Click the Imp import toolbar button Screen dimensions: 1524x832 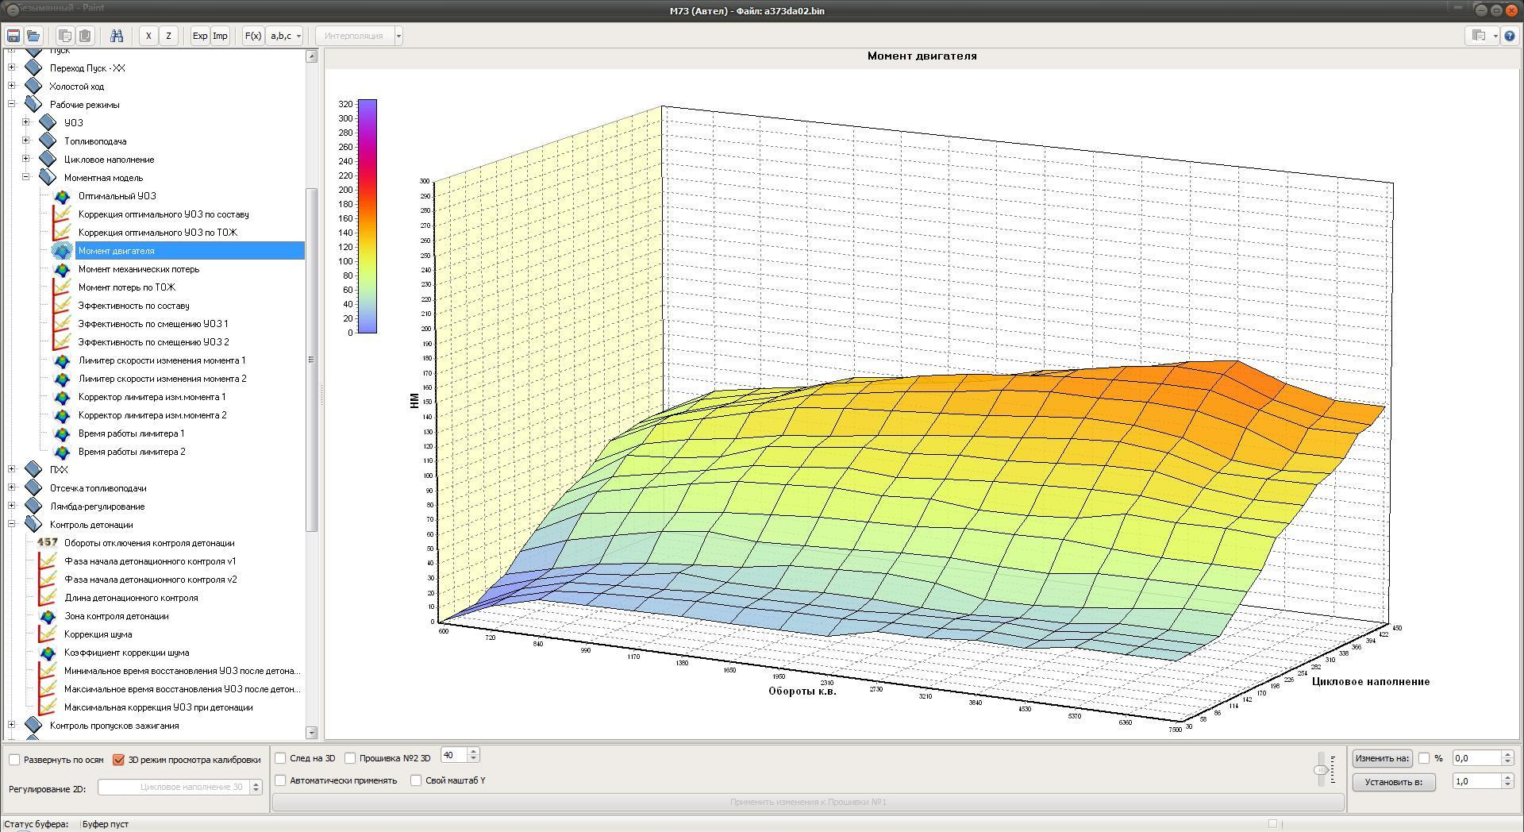(220, 36)
